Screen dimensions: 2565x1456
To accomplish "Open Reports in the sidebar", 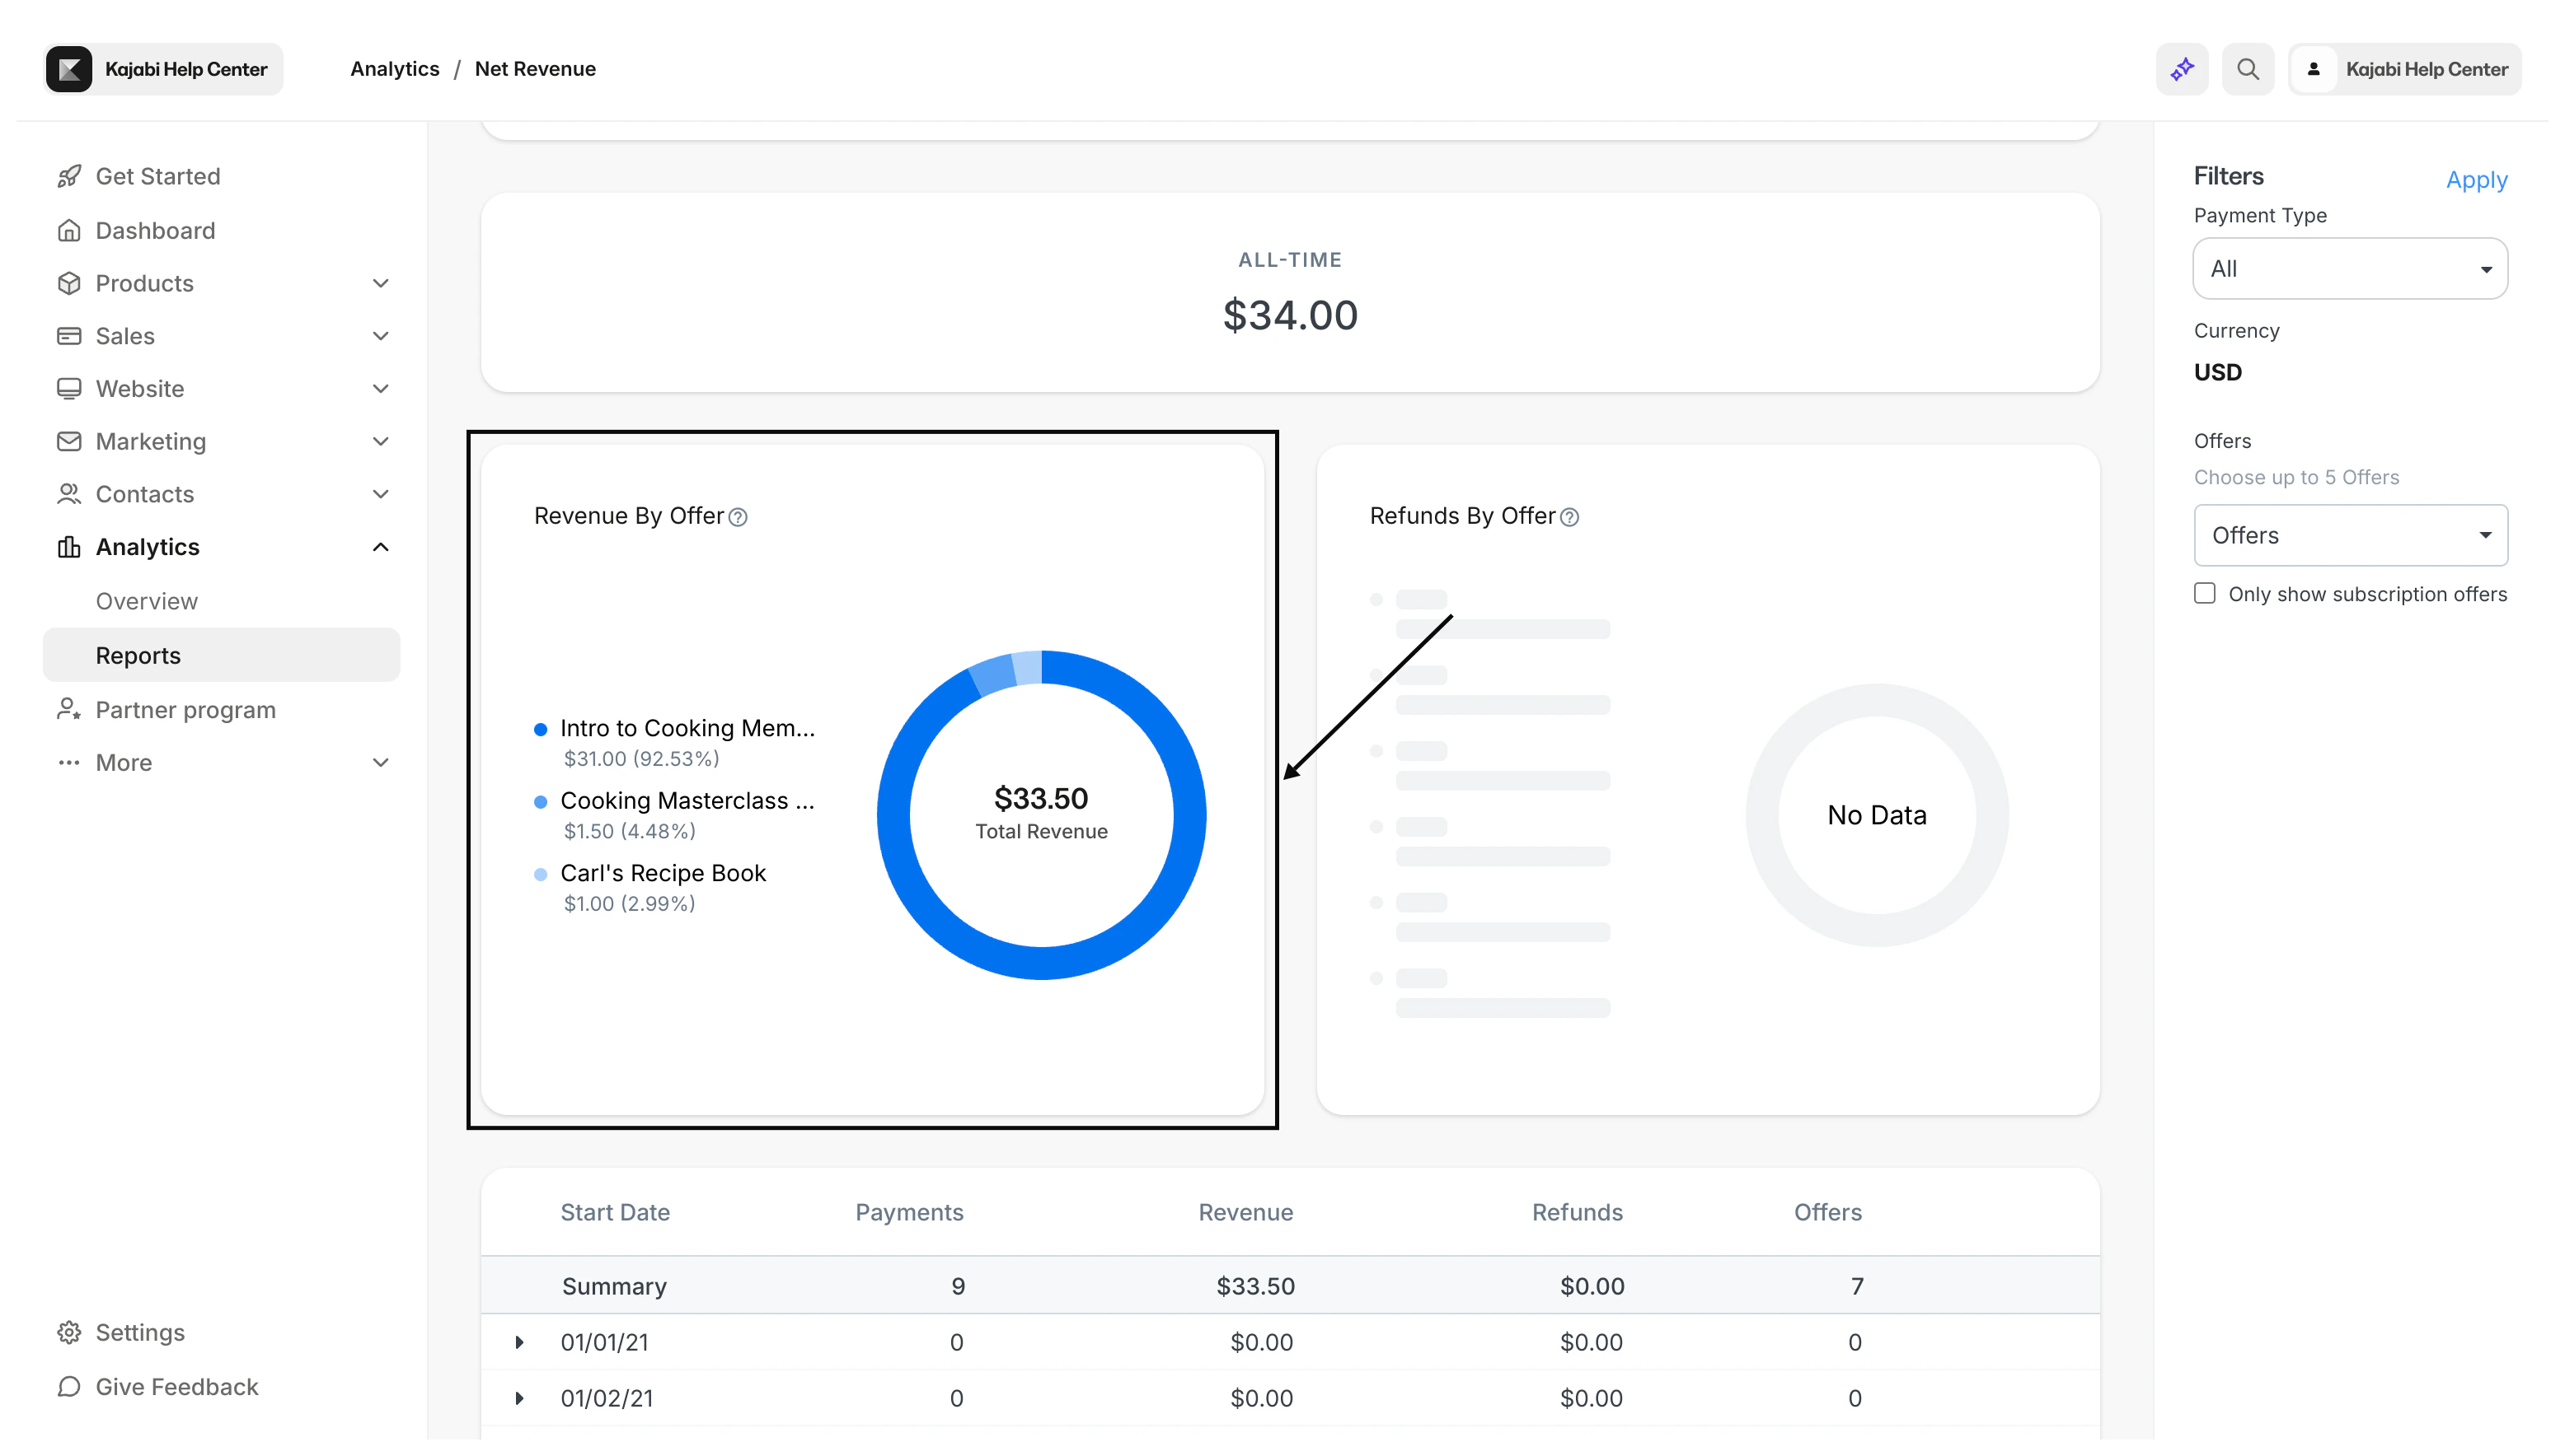I will click(138, 655).
